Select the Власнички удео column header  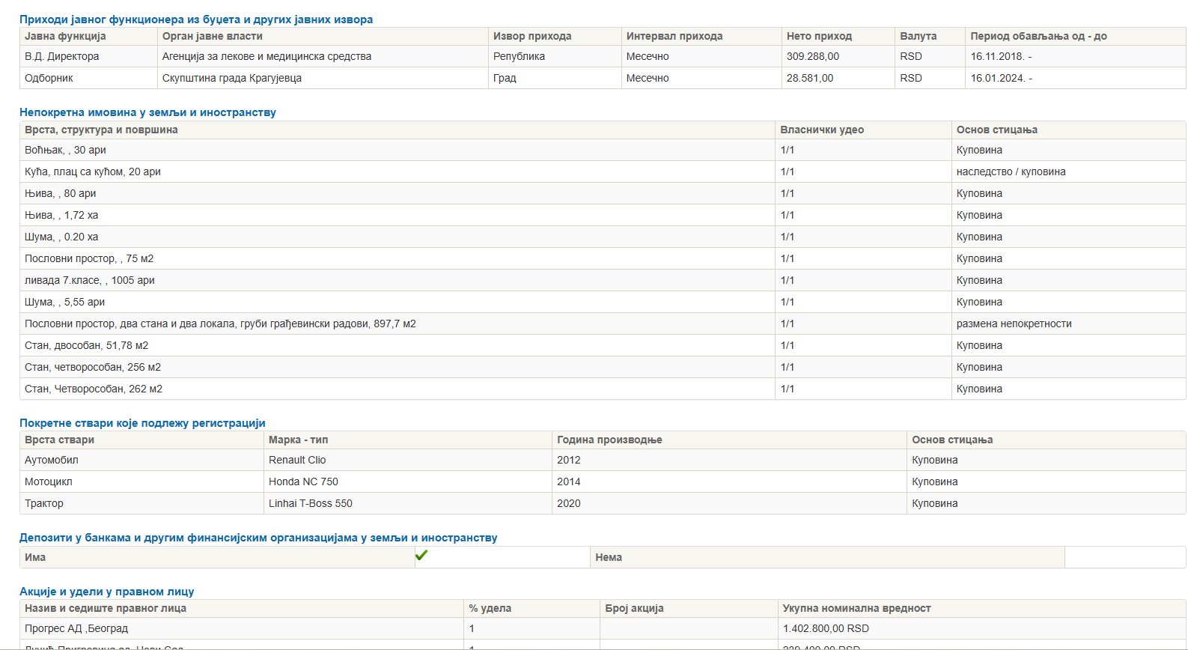point(822,130)
